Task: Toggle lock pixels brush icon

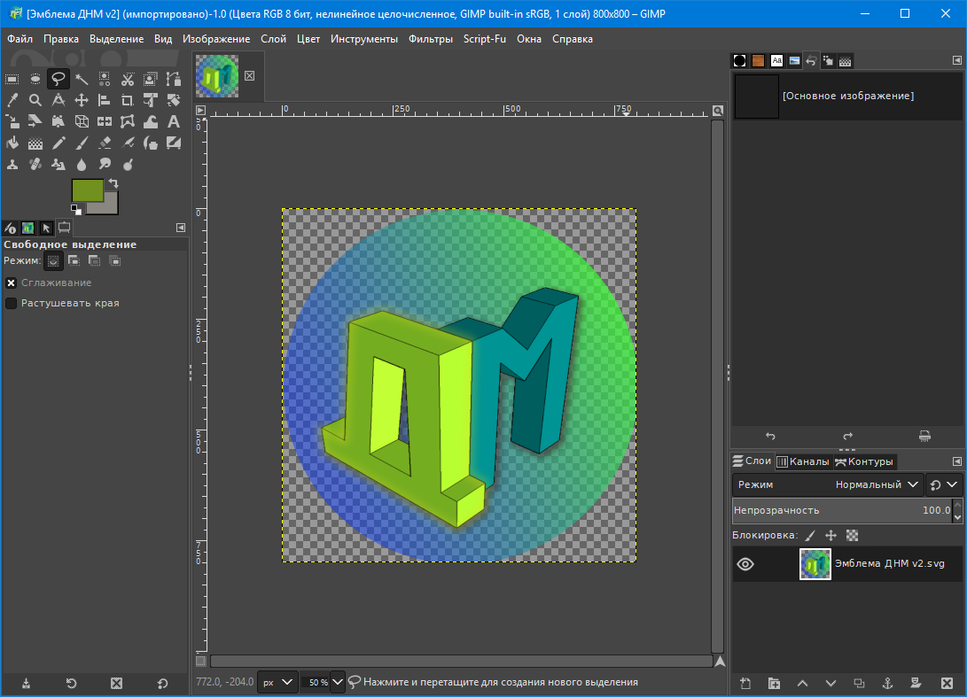Action: tap(810, 536)
